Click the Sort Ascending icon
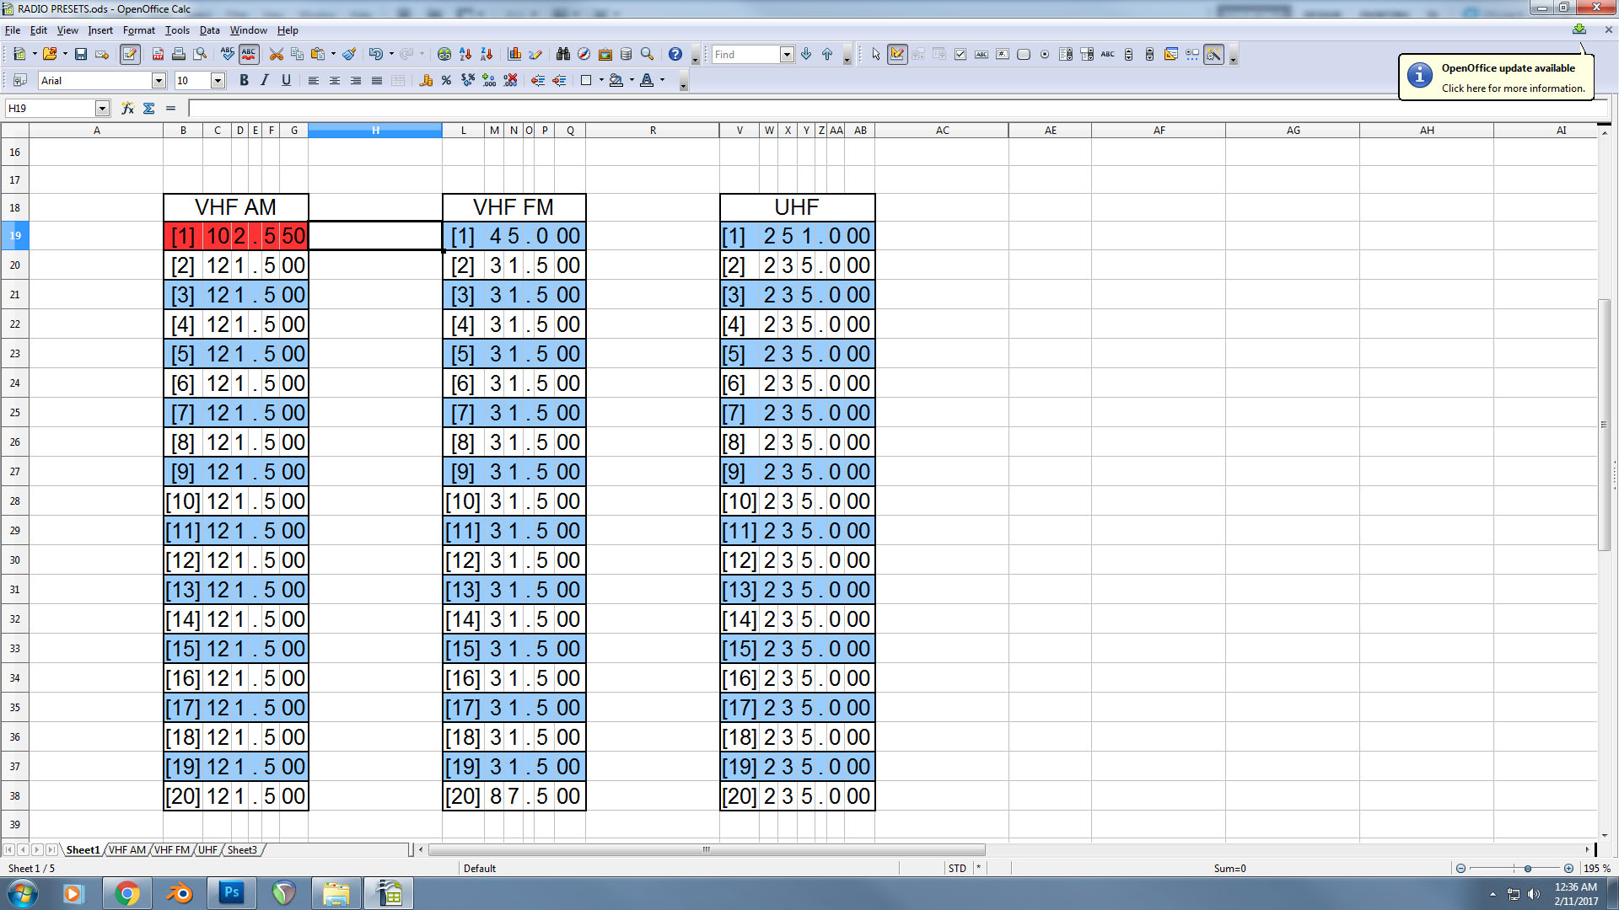This screenshot has width=1619, height=910. pyautogui.click(x=465, y=54)
